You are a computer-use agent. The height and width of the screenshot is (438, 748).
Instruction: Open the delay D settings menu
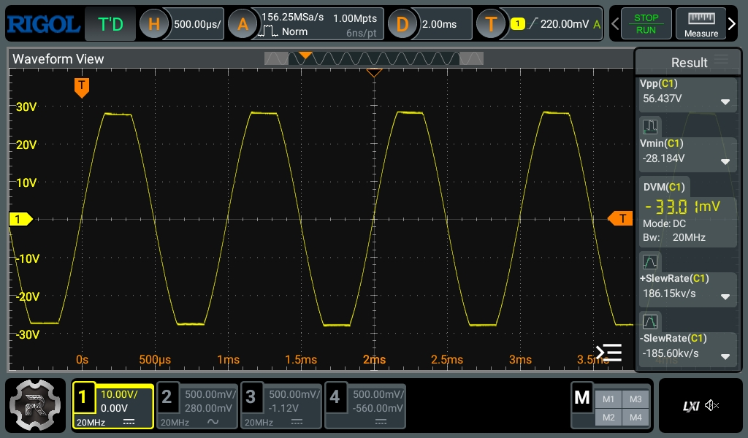(x=402, y=24)
